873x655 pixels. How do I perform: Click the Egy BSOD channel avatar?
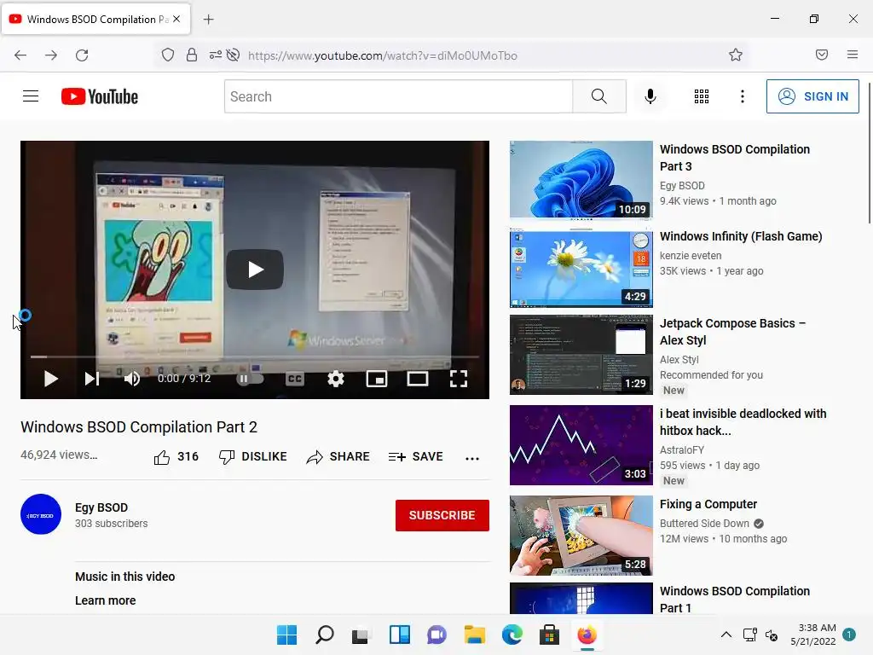coord(41,514)
